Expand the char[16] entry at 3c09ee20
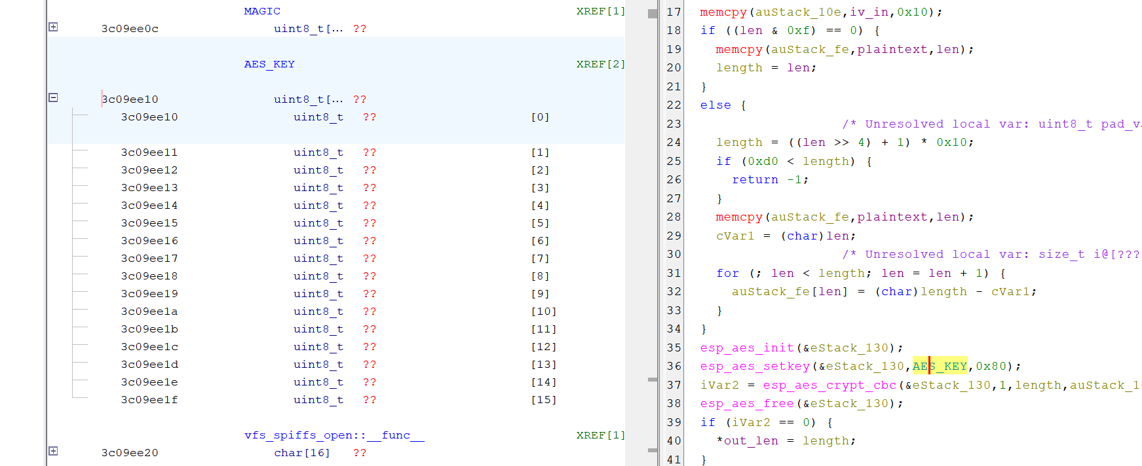This screenshot has width=1142, height=466. point(53,451)
